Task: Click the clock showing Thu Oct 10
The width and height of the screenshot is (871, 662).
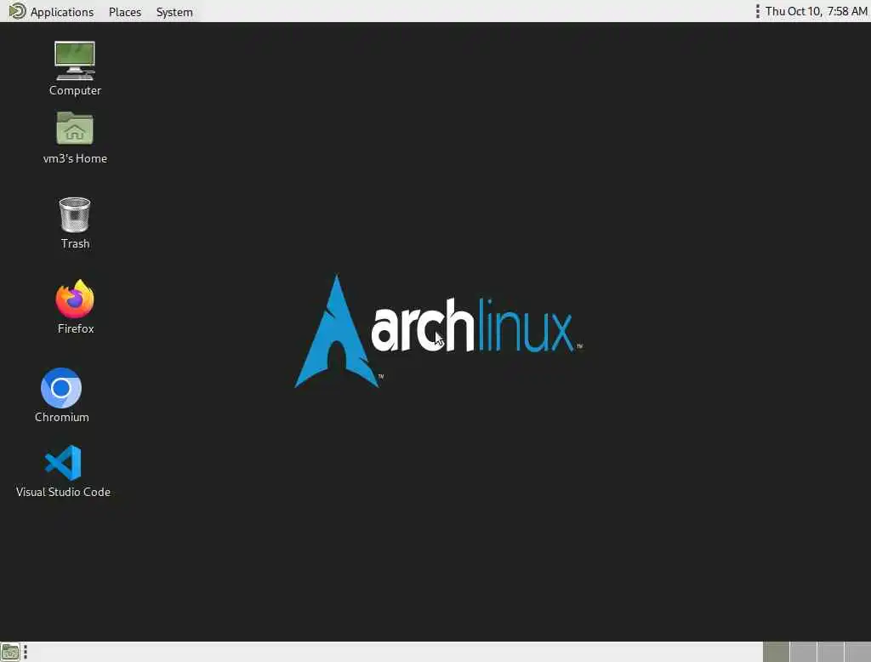Action: pyautogui.click(x=816, y=11)
